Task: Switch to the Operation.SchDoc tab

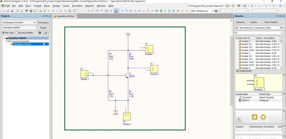Action: 65,16
